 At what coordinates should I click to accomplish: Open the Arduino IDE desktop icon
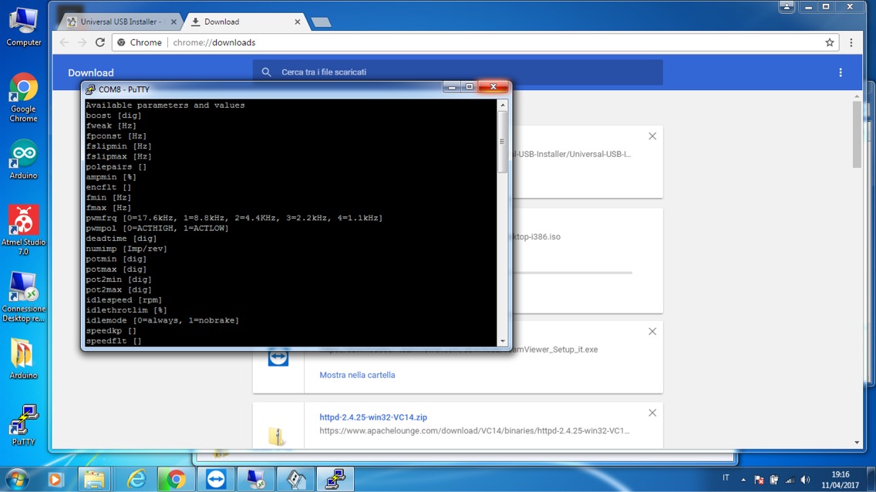[x=23, y=155]
